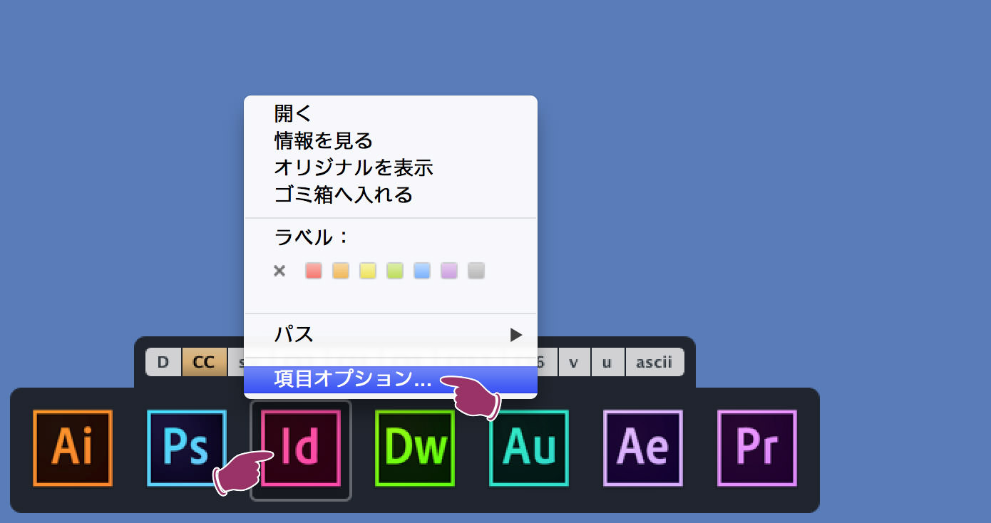Select the InDesign (Id) icon
Screen dimensions: 991x523
301,448
